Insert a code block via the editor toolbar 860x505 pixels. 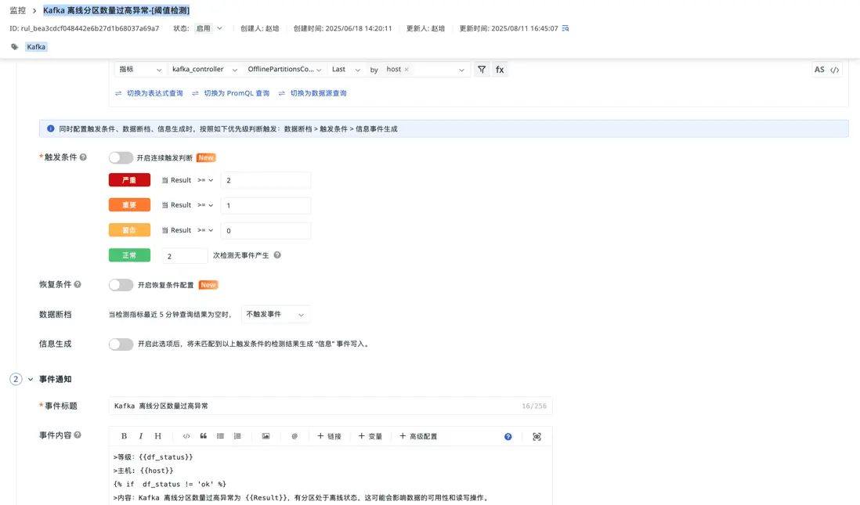186,436
